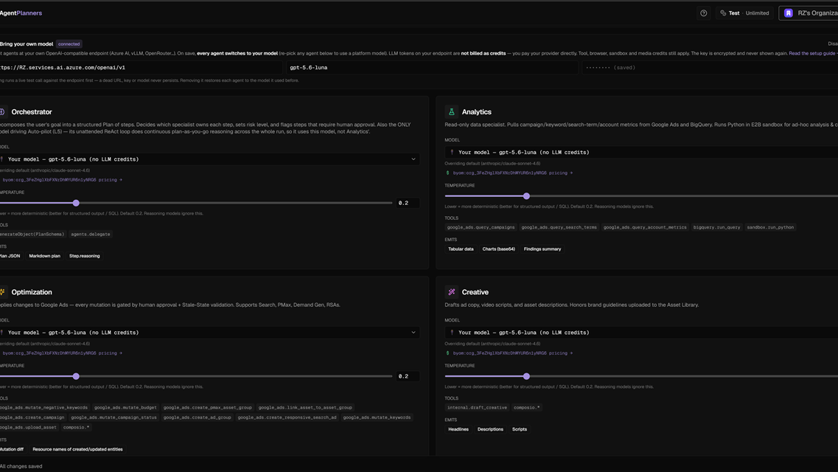This screenshot has height=472, width=838.
Task: Click the google_ads.mutate_budget tool chip
Action: click(x=125, y=407)
